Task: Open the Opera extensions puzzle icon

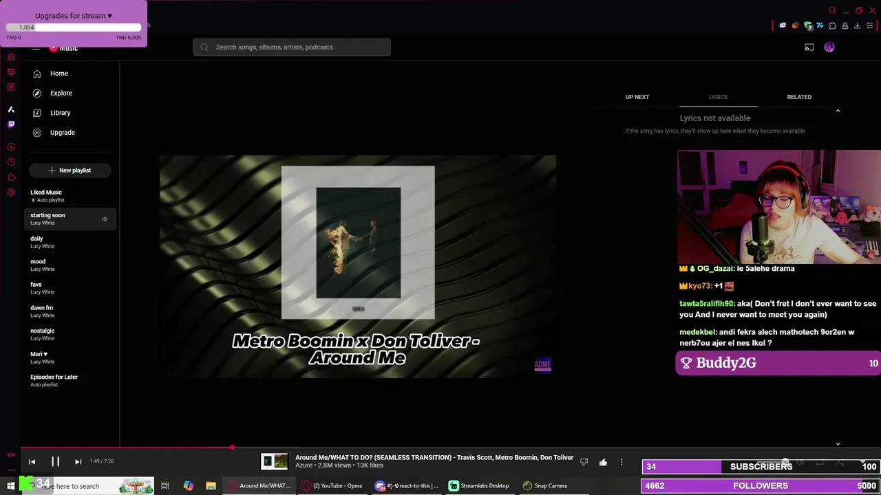Action: [832, 26]
